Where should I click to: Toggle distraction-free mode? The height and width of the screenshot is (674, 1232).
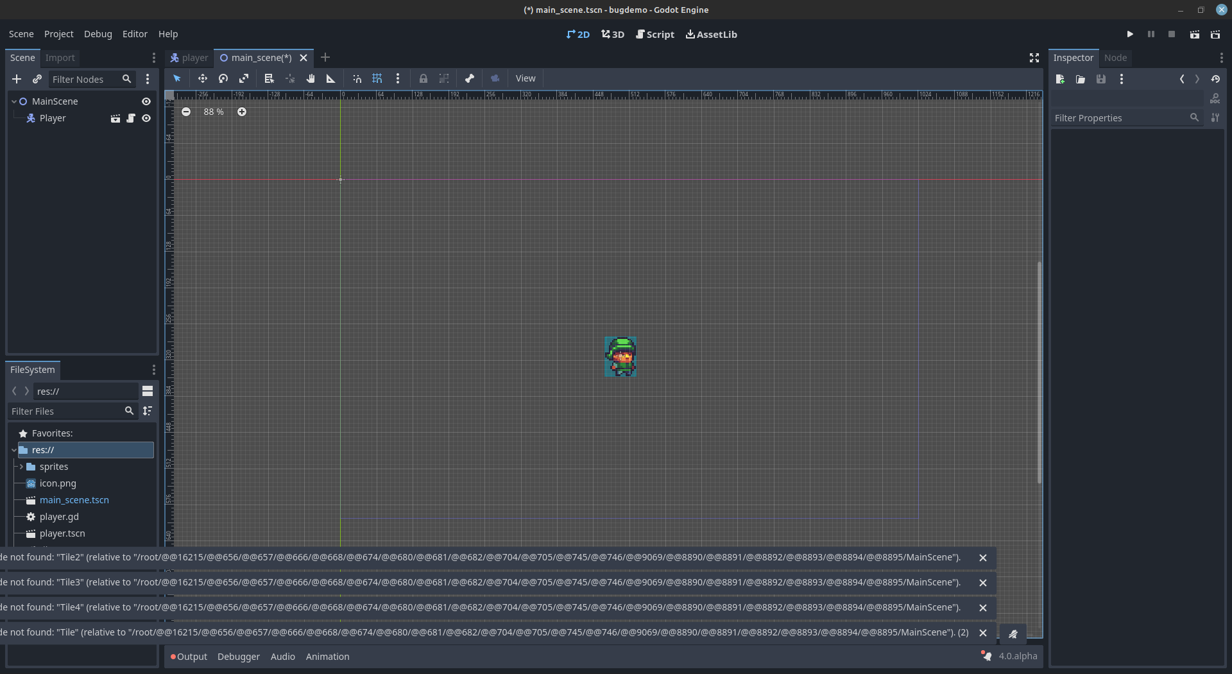(1034, 58)
